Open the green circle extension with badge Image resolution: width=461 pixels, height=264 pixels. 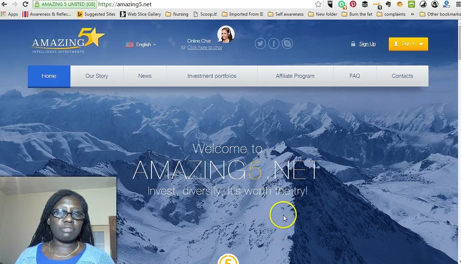342,4
